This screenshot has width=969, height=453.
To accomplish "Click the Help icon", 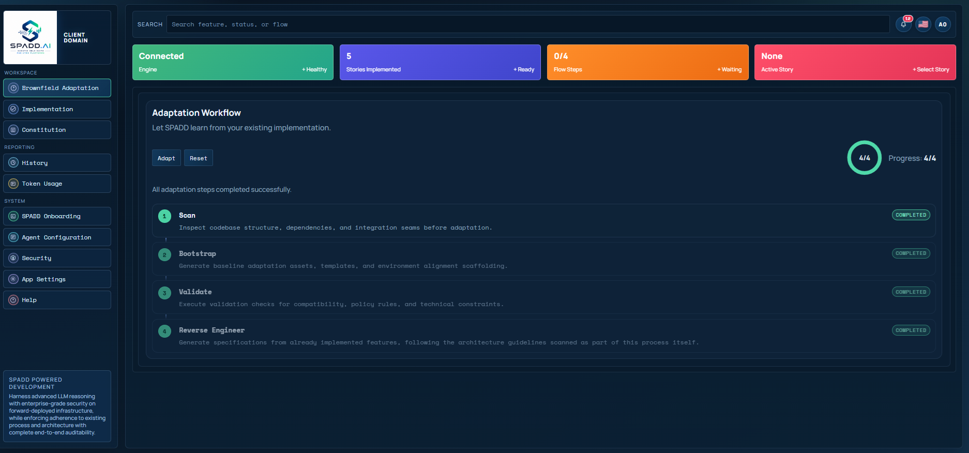I will click(x=13, y=300).
